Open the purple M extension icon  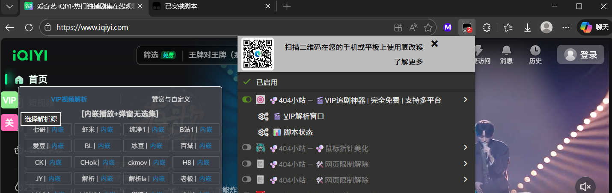448,27
